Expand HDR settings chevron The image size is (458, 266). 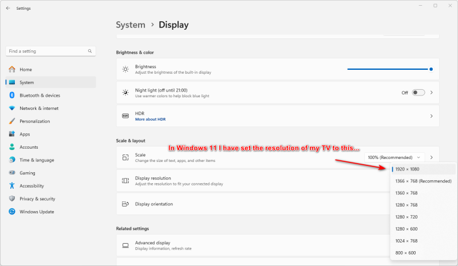432,116
